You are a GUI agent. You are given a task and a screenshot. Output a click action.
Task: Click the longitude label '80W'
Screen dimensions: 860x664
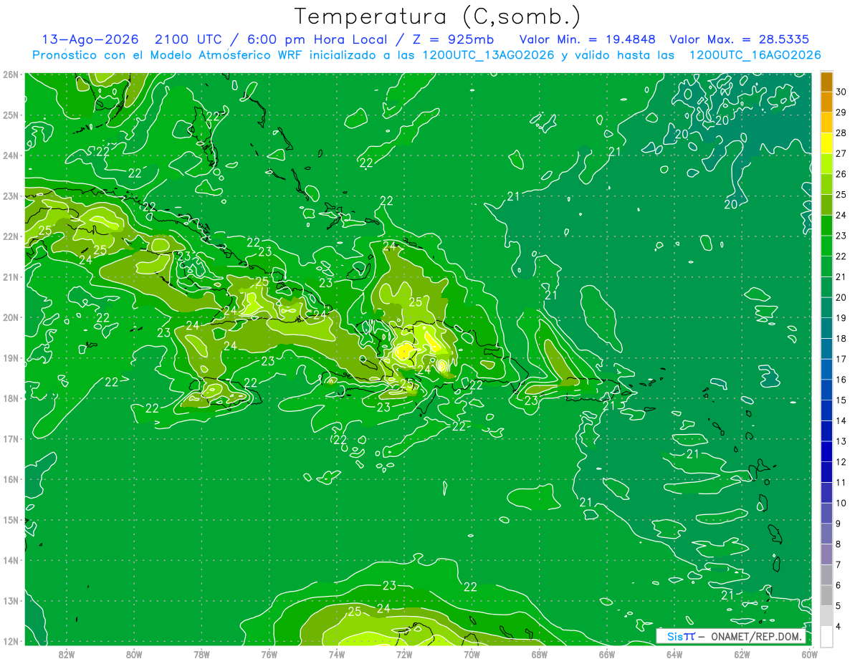tap(134, 653)
